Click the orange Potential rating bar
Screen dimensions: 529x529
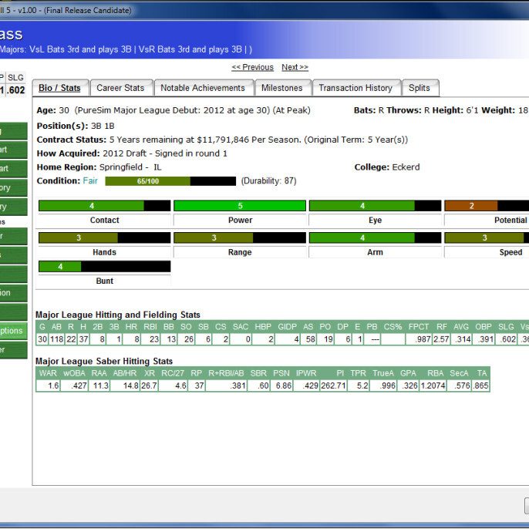coord(486,206)
